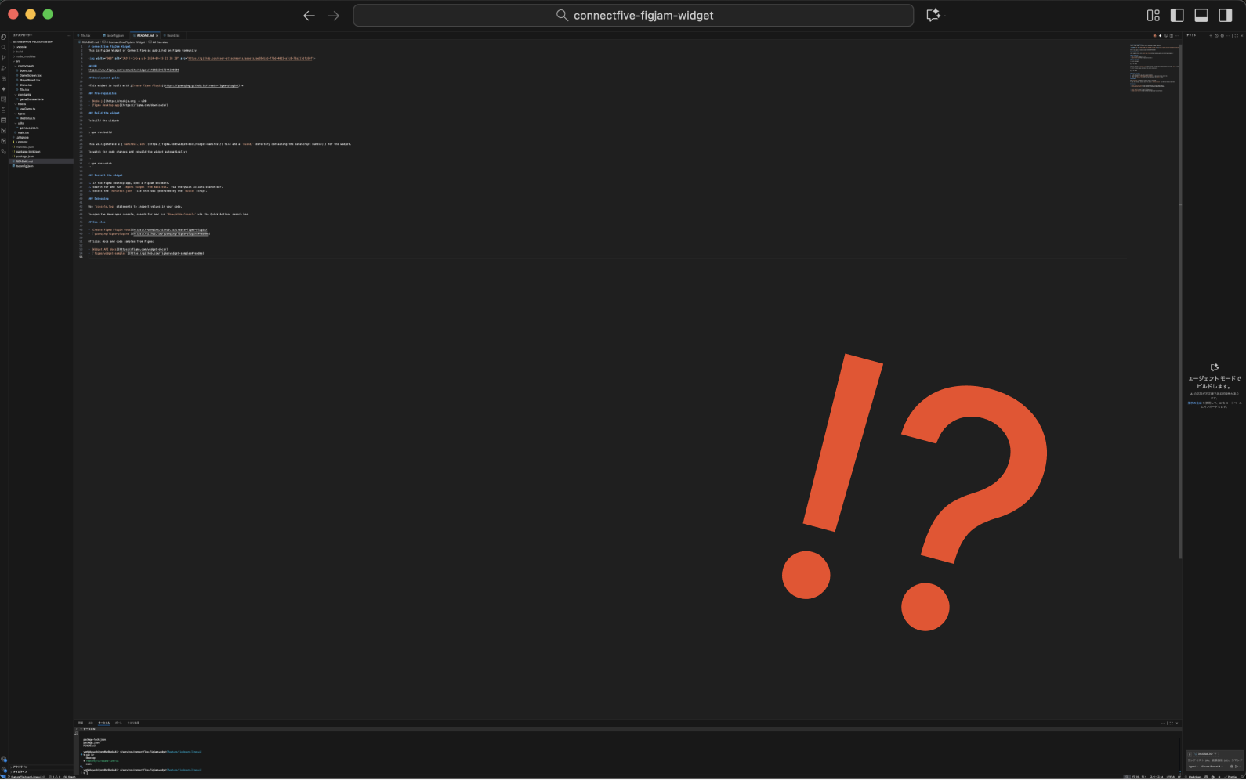Go forward with the right arrow in the title bar
Image resolution: width=1246 pixels, height=780 pixels.
coord(334,16)
